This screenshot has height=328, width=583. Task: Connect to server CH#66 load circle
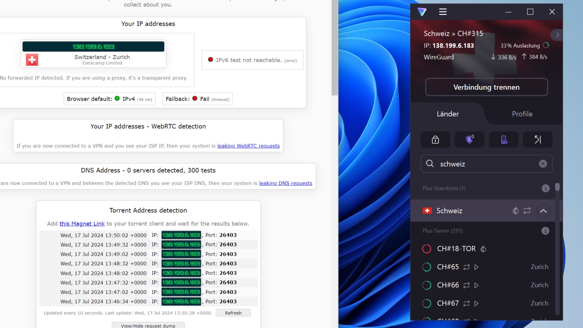(x=426, y=285)
